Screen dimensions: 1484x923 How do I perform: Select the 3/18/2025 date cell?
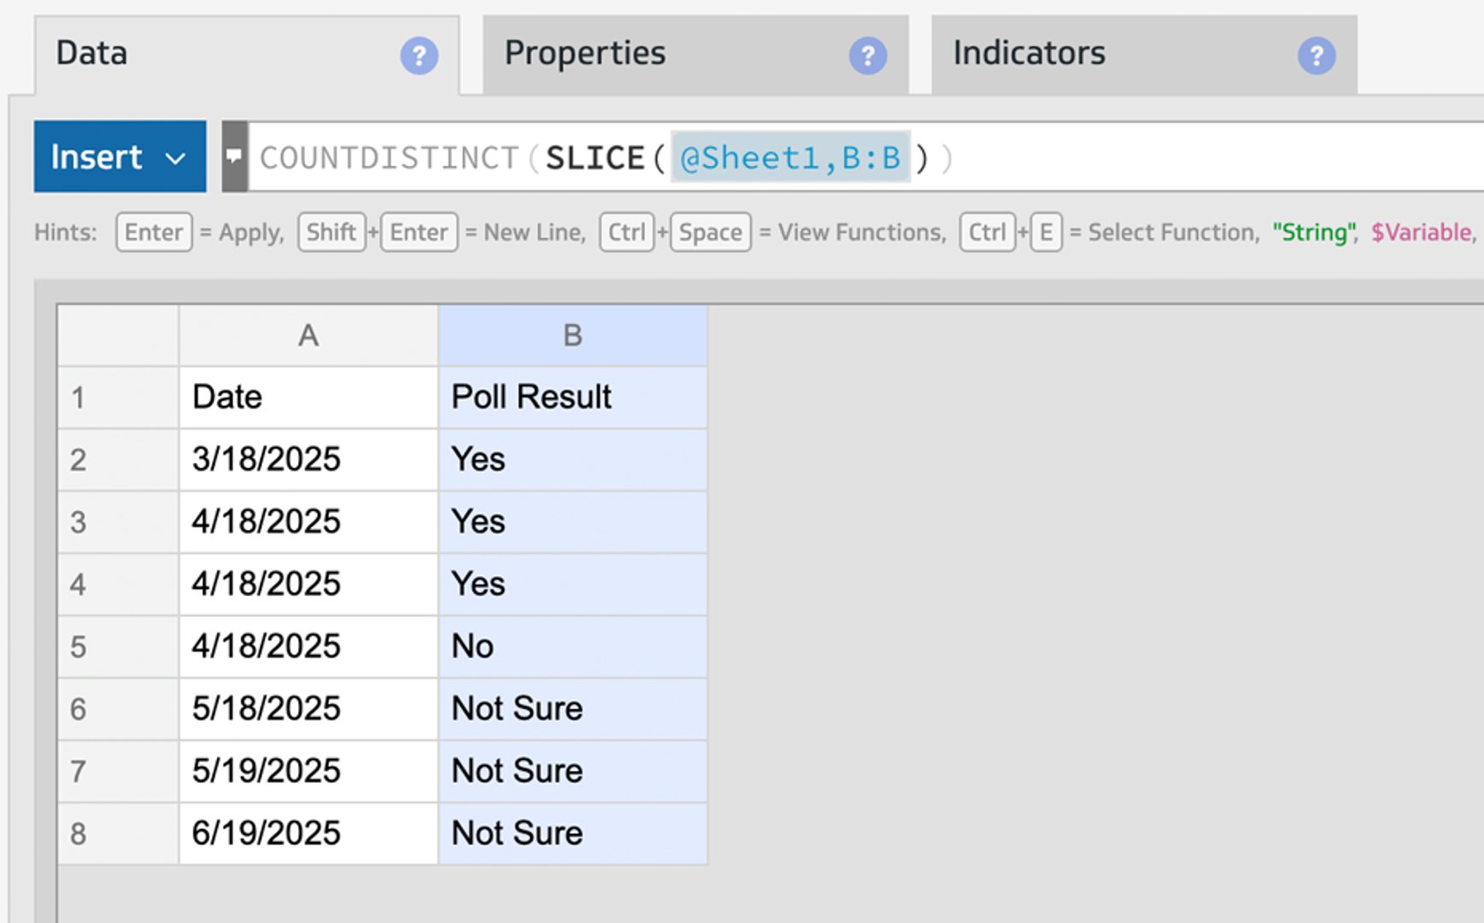[x=308, y=460]
